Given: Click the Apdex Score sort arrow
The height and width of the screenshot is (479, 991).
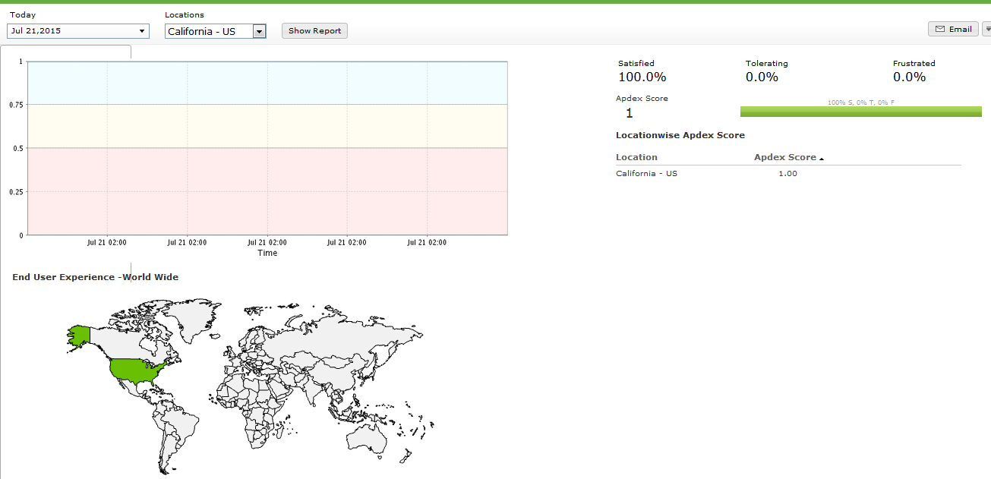Looking at the screenshot, I should click(822, 159).
